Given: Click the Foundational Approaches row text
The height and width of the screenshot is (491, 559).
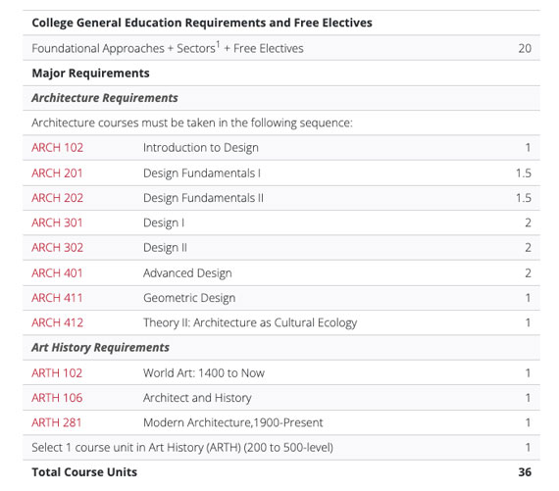Looking at the screenshot, I should coord(168,48).
